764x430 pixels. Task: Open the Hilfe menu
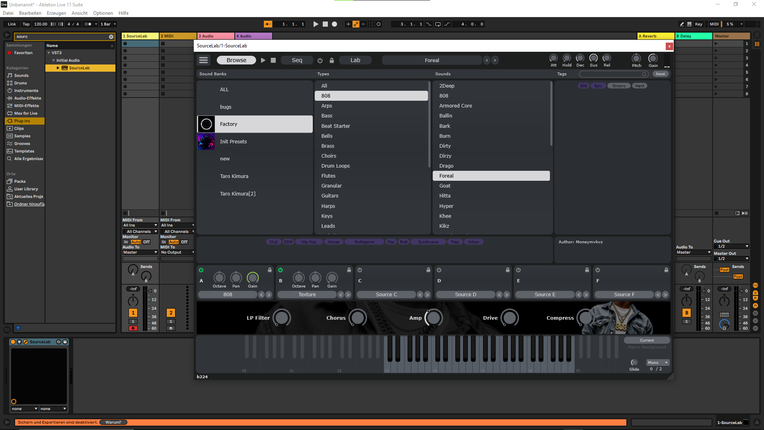(x=124, y=13)
